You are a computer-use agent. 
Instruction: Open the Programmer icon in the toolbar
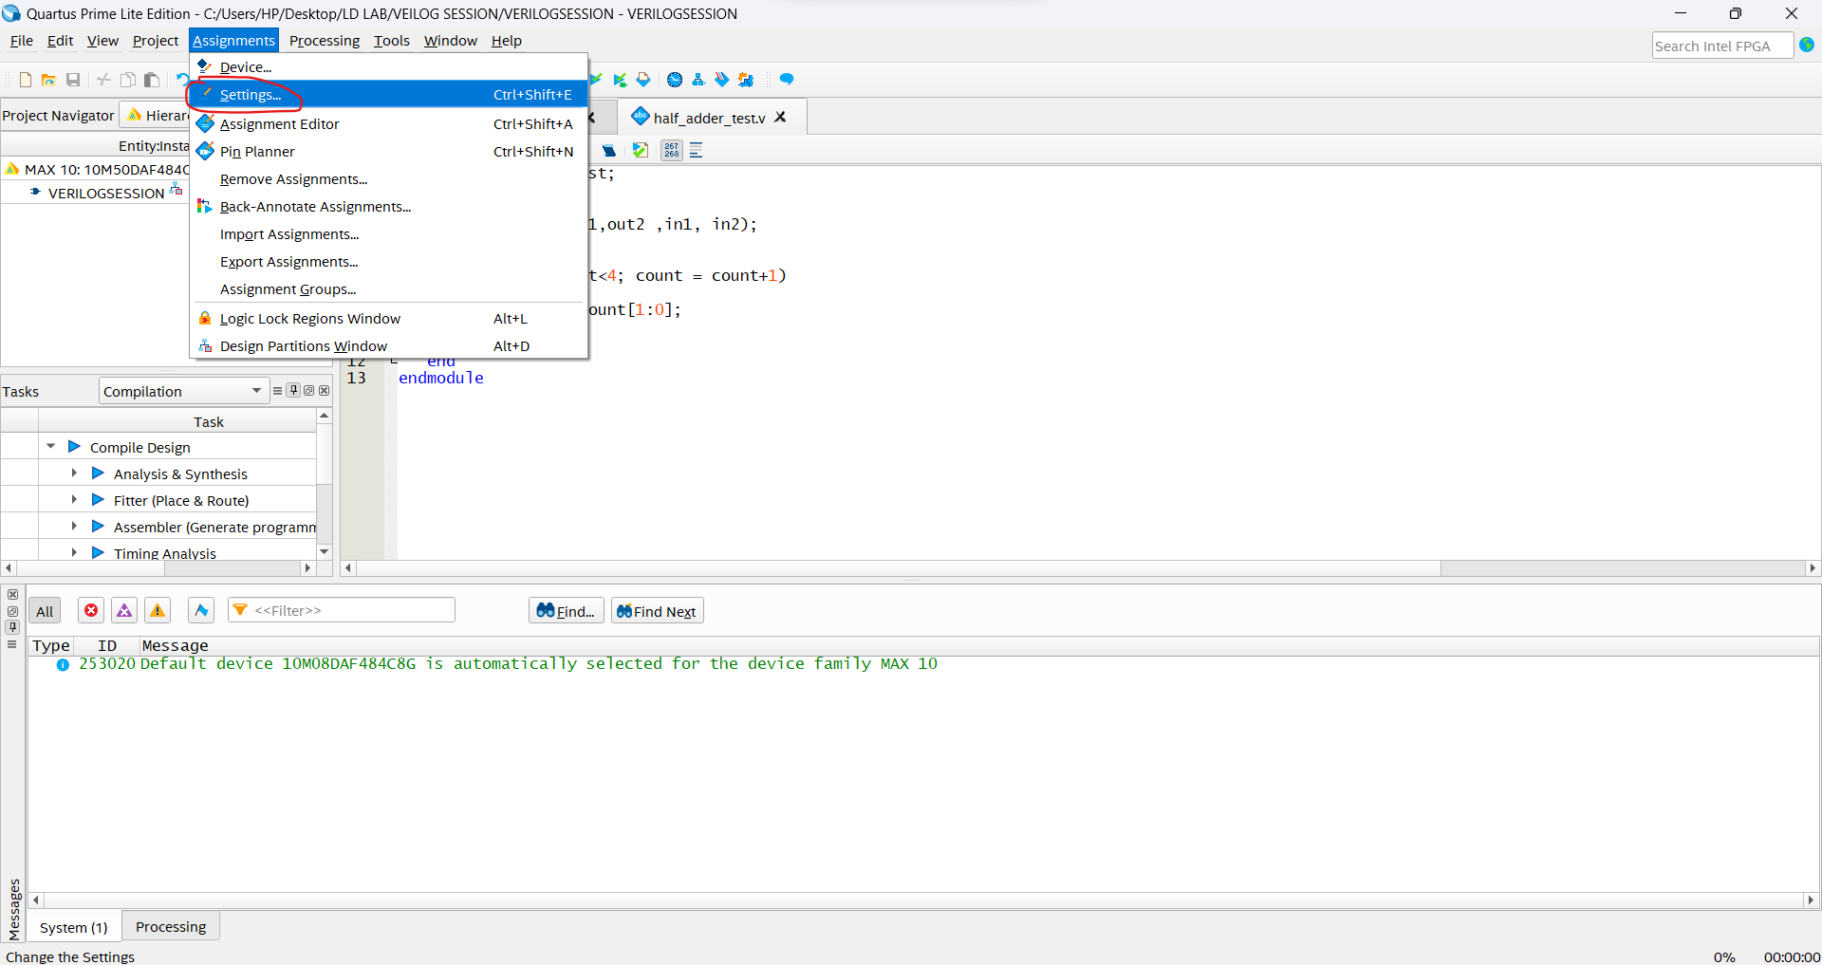click(722, 80)
